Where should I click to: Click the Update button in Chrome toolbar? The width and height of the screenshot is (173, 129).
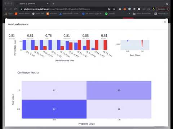pos(163,9)
